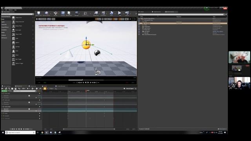
Task: Toggle the Spawned checkbox under Cube_Mover track
Action: (29, 109)
